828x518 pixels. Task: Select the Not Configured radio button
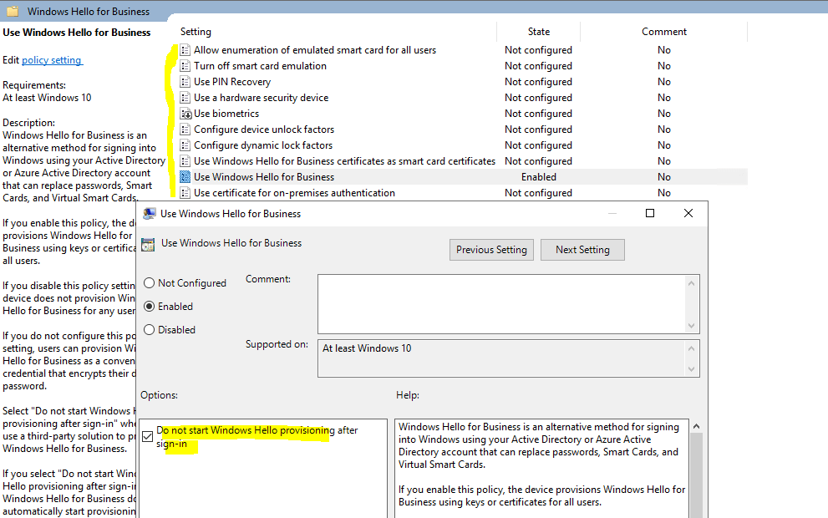[150, 283]
